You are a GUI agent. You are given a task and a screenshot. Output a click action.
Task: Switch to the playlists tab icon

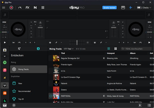tap(19, 49)
